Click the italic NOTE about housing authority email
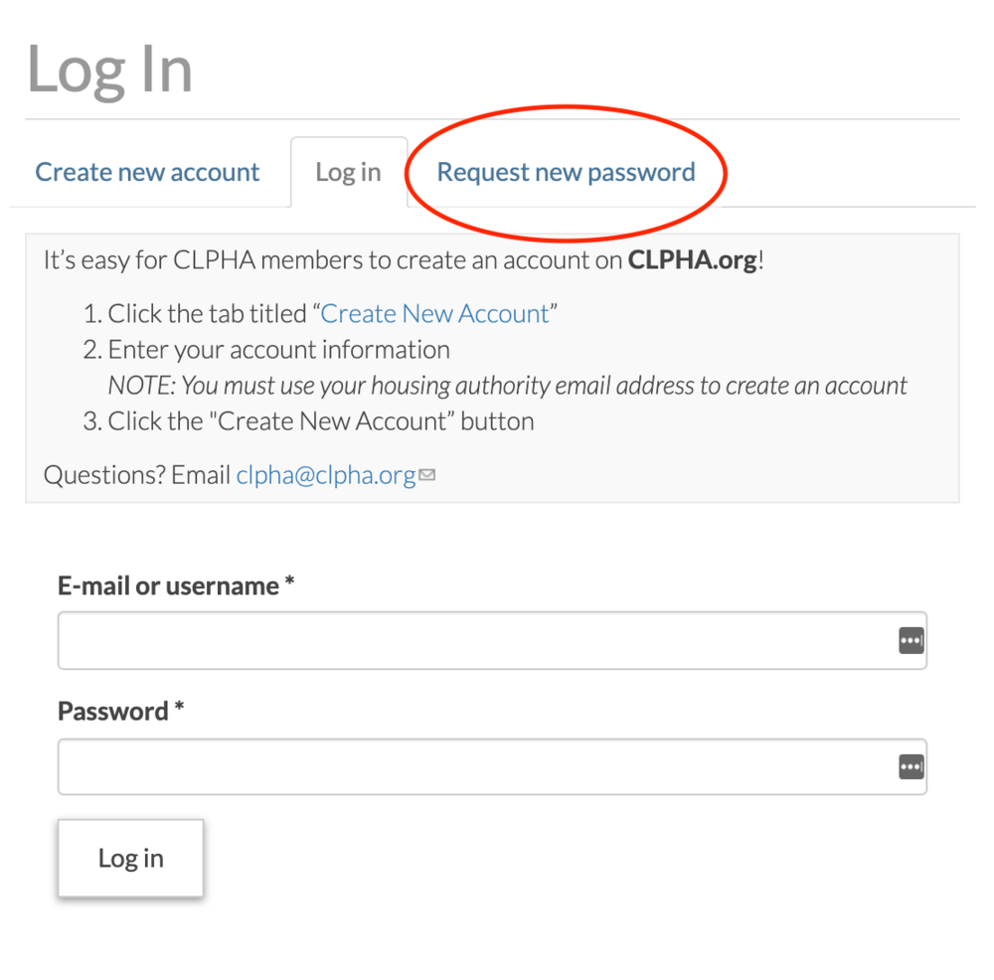Viewport: 994px width, 980px height. pyautogui.click(x=507, y=386)
